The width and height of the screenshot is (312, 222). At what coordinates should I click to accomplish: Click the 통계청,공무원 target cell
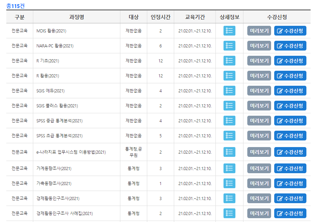(x=134, y=152)
